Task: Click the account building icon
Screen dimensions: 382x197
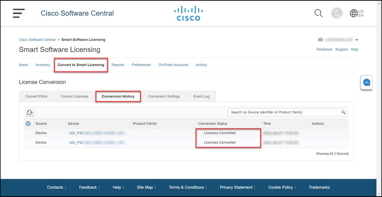Action: 320,39
